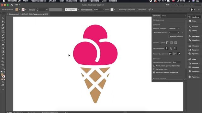Select the Rectangle tool

click(x=3, y=31)
